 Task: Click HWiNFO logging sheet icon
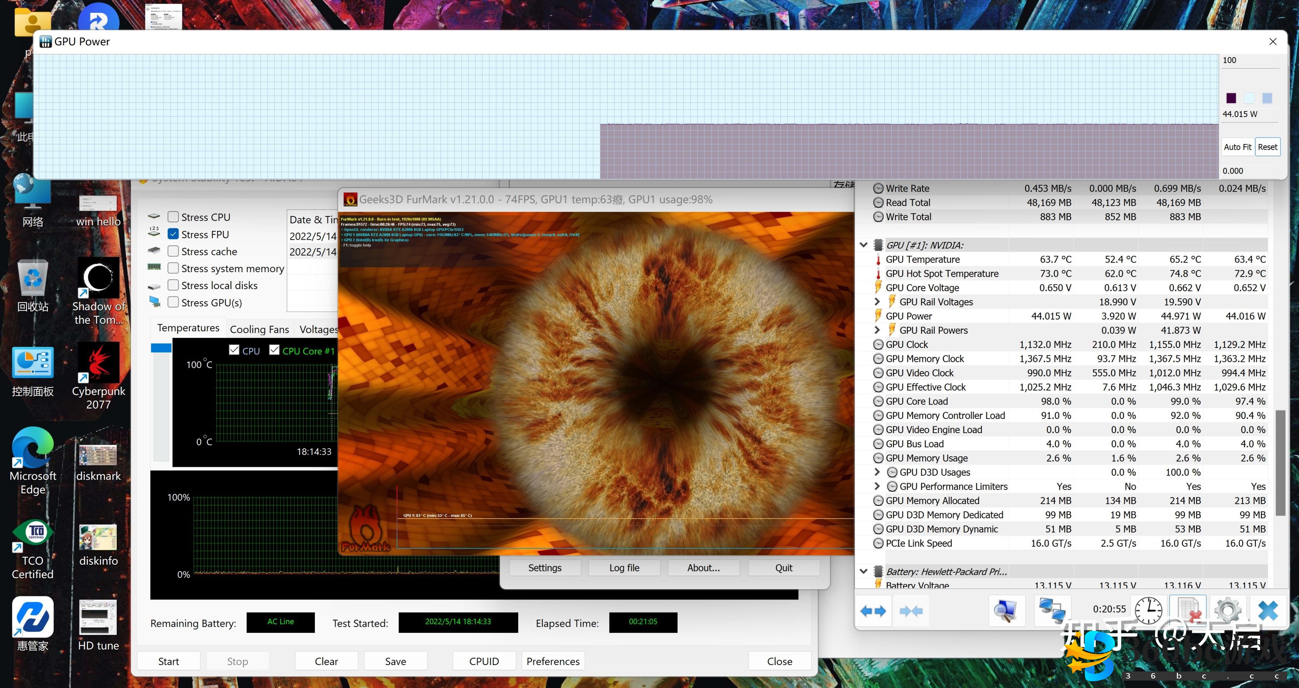click(x=1188, y=611)
